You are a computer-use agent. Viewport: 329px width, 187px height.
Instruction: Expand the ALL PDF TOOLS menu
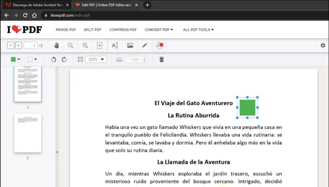198,30
